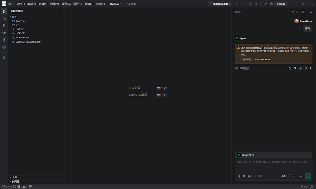Screen dimensions: 316x189
Task: Click the green update notification button
Action: pyautogui.click(x=220, y=4)
